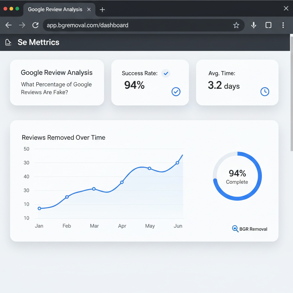This screenshot has height=293, width=293.
Task: Go forward with the browser forward arrow
Action: click(22, 25)
